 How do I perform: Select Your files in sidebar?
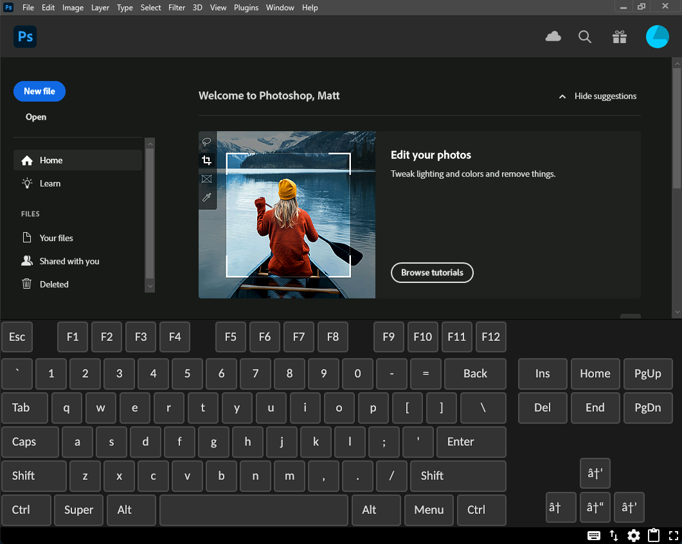tap(56, 238)
